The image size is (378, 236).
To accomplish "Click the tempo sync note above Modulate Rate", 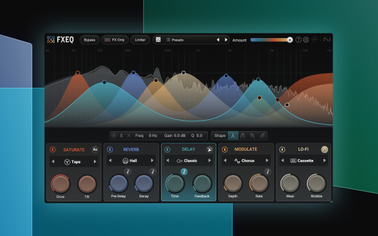I will click(268, 172).
